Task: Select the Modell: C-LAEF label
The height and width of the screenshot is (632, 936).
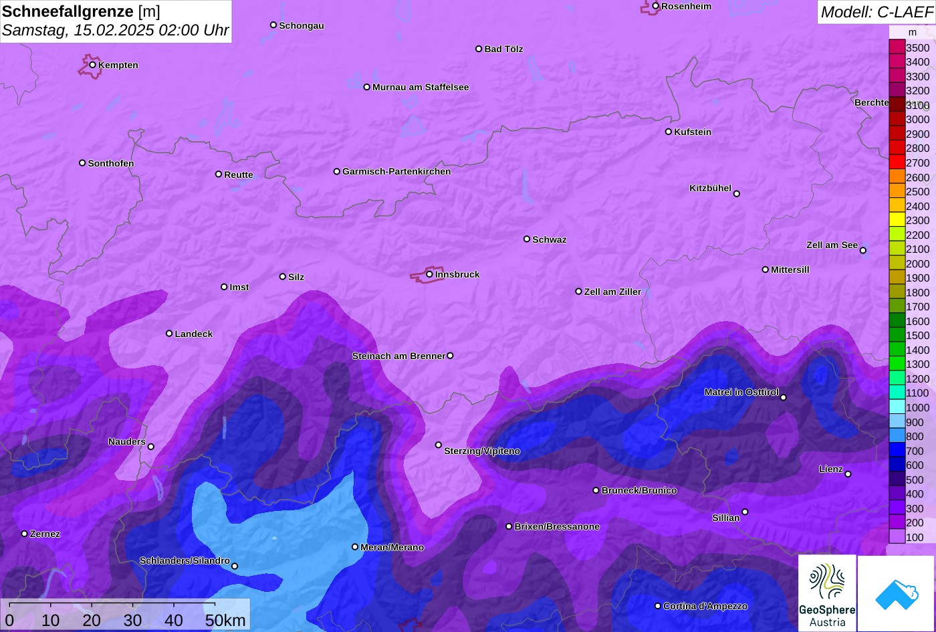Action: click(x=876, y=11)
